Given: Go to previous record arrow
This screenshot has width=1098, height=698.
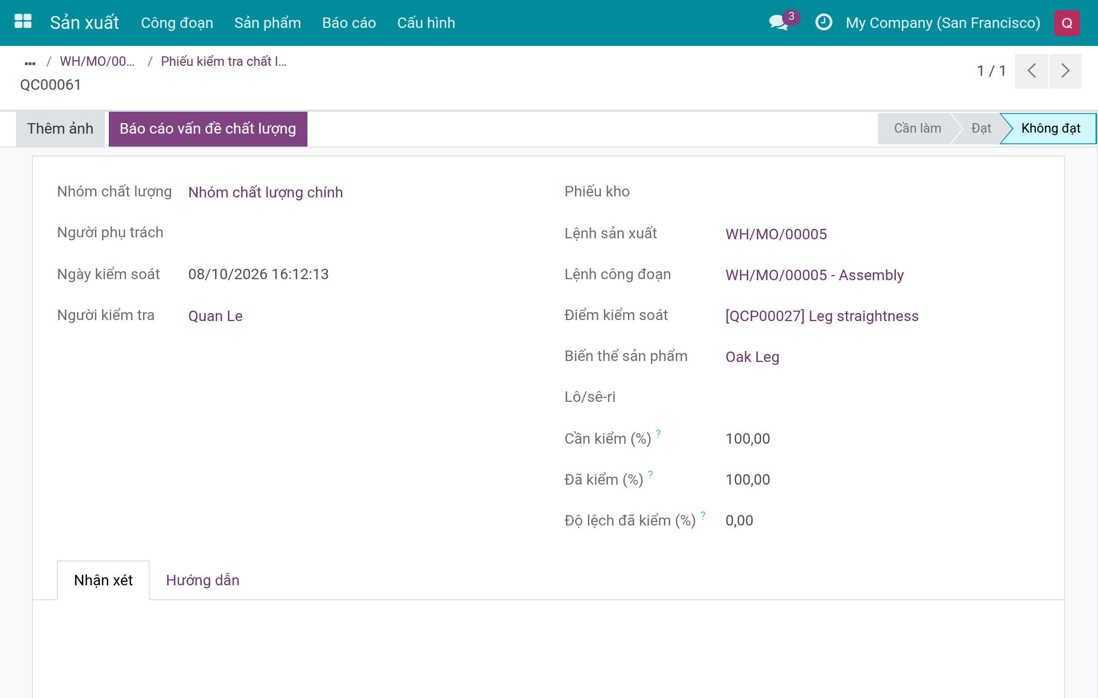Looking at the screenshot, I should click(x=1032, y=71).
